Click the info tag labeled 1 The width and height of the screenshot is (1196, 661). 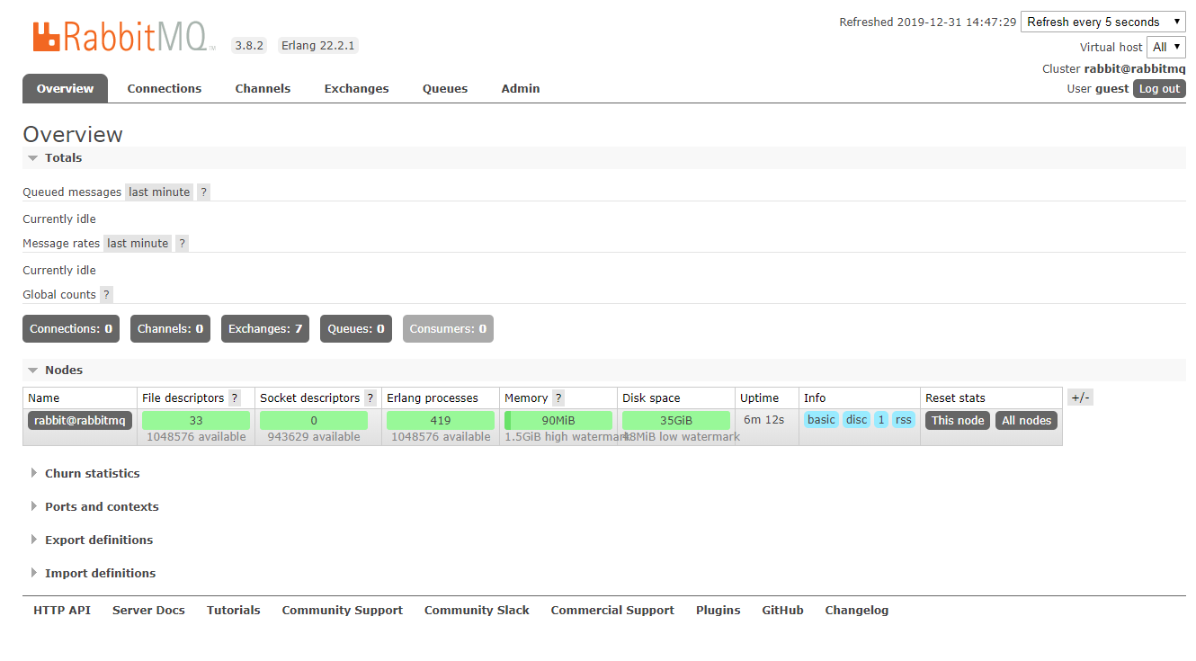tap(881, 419)
